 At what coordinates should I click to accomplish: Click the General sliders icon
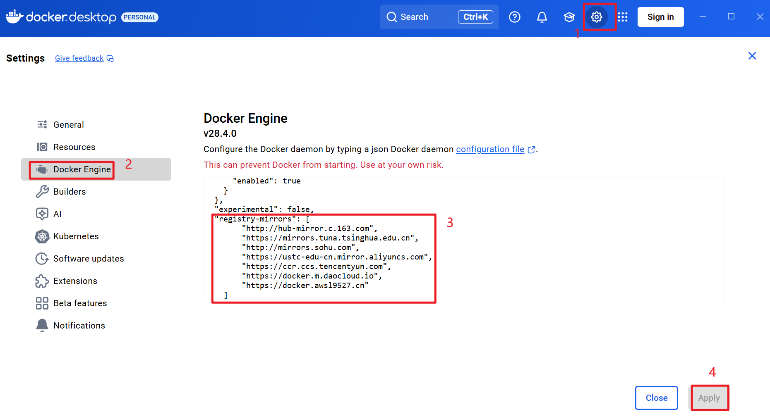pos(42,124)
